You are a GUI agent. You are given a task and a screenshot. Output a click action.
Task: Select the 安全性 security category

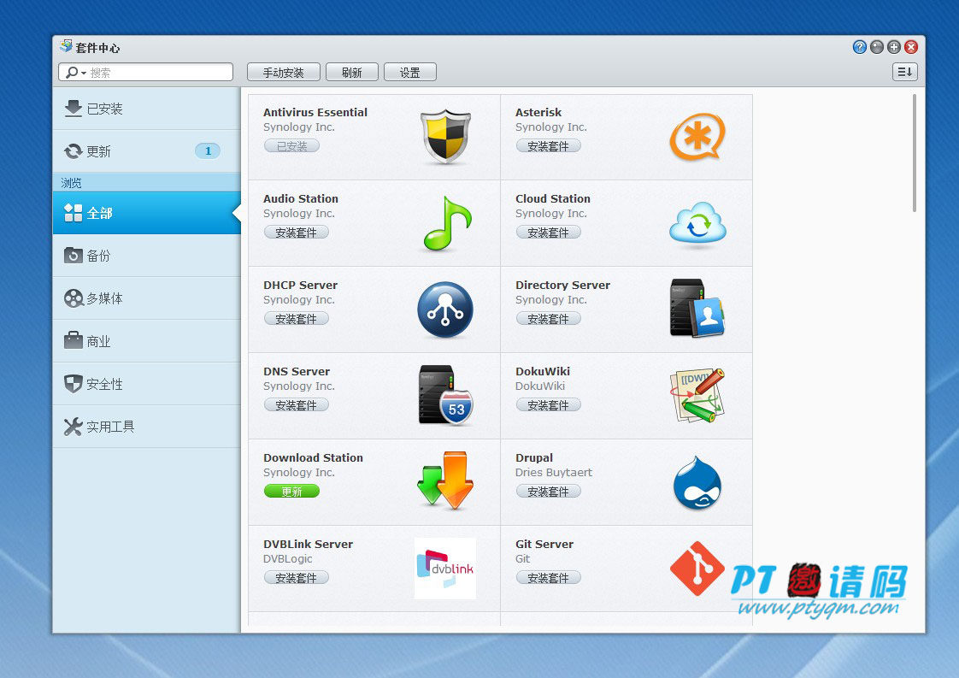click(147, 384)
